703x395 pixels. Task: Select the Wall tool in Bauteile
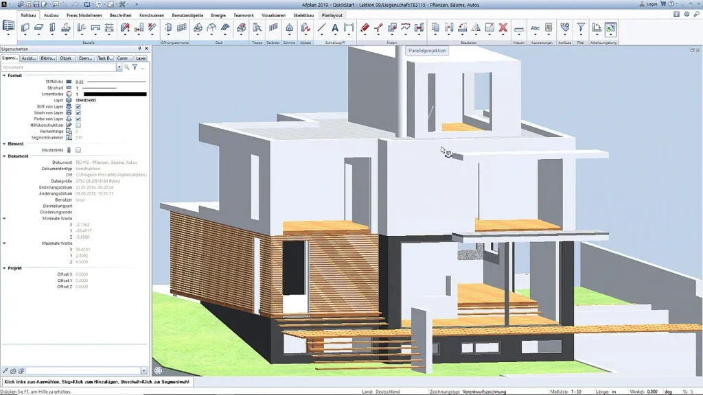(25, 28)
